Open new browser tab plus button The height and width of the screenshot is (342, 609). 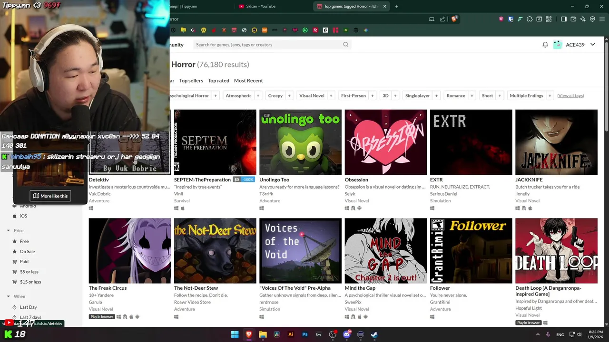pyautogui.click(x=396, y=6)
